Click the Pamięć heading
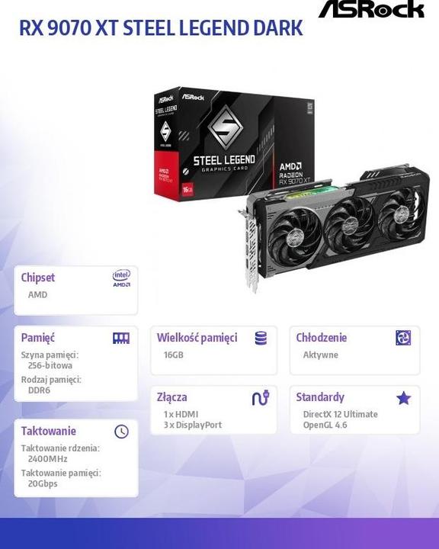 (38, 338)
